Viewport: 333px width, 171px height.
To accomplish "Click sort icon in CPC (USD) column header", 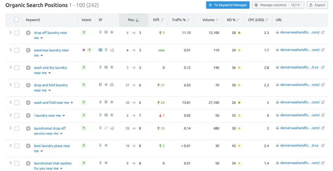I will (267, 20).
